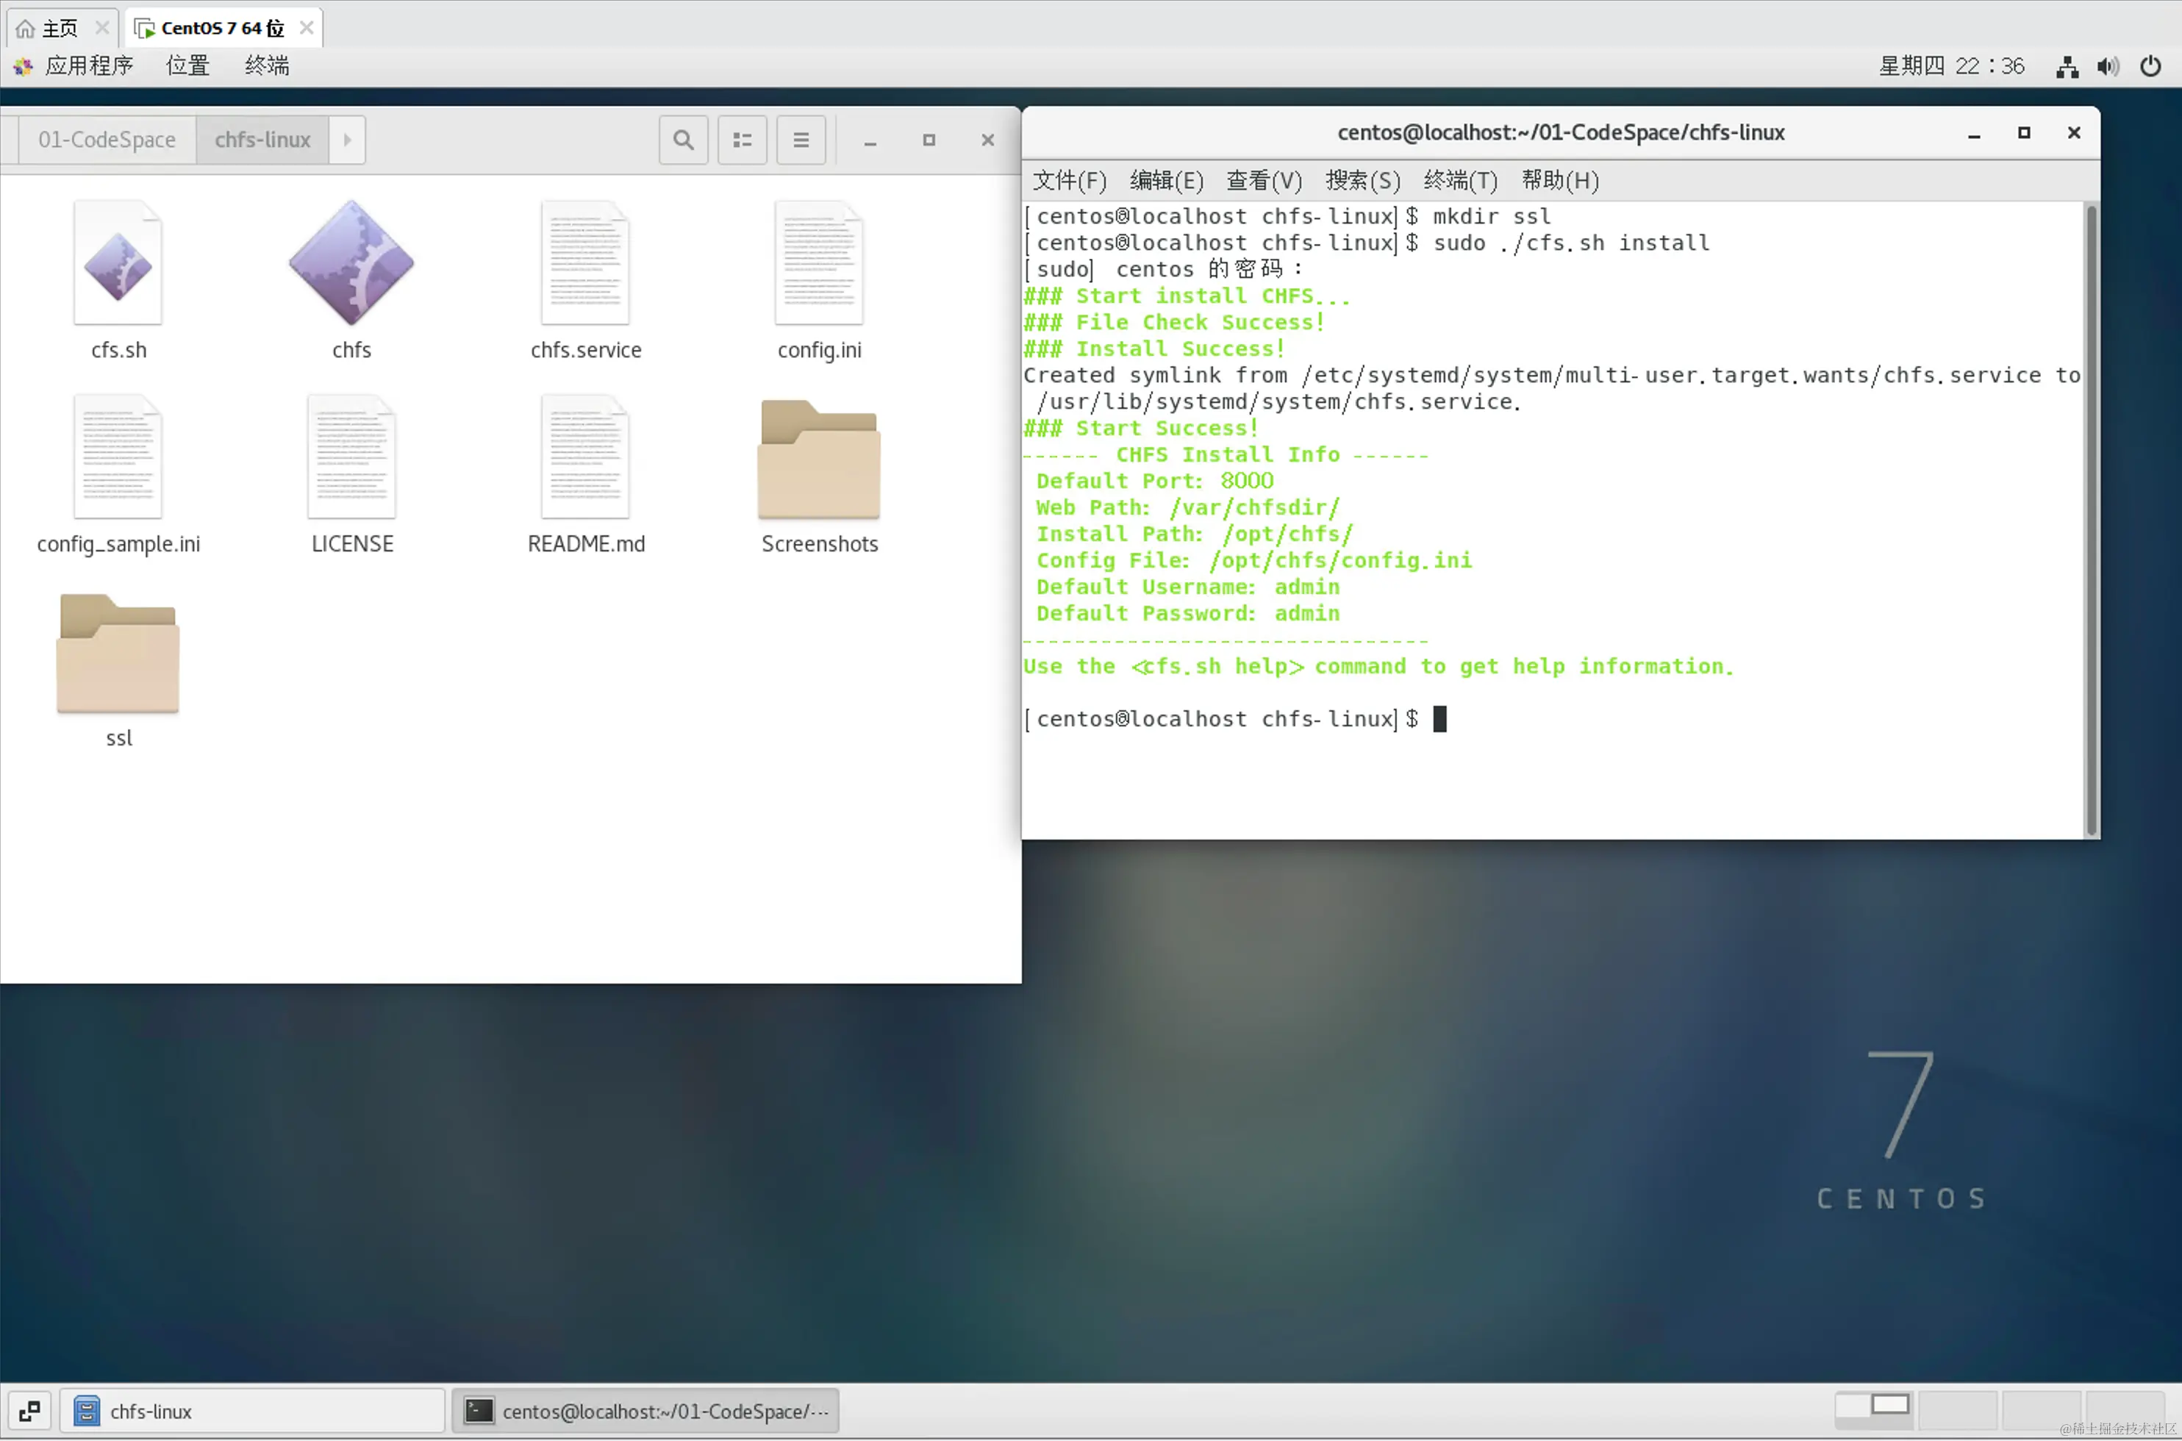Click '### Install Success!' line
This screenshot has width=2182, height=1441.
coord(1154,349)
